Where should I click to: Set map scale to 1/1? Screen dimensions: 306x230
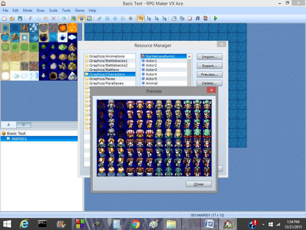(141, 18)
